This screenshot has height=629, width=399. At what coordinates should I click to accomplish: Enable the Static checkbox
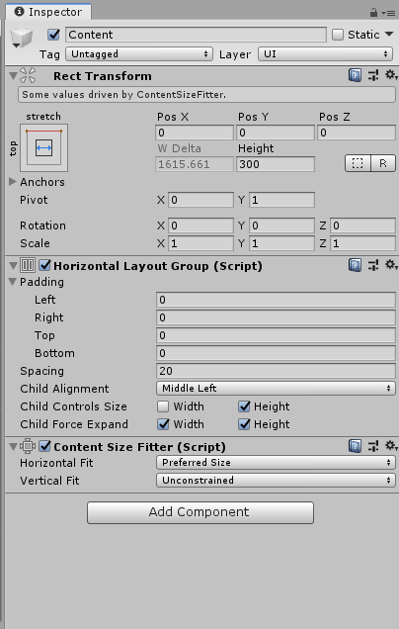[338, 35]
